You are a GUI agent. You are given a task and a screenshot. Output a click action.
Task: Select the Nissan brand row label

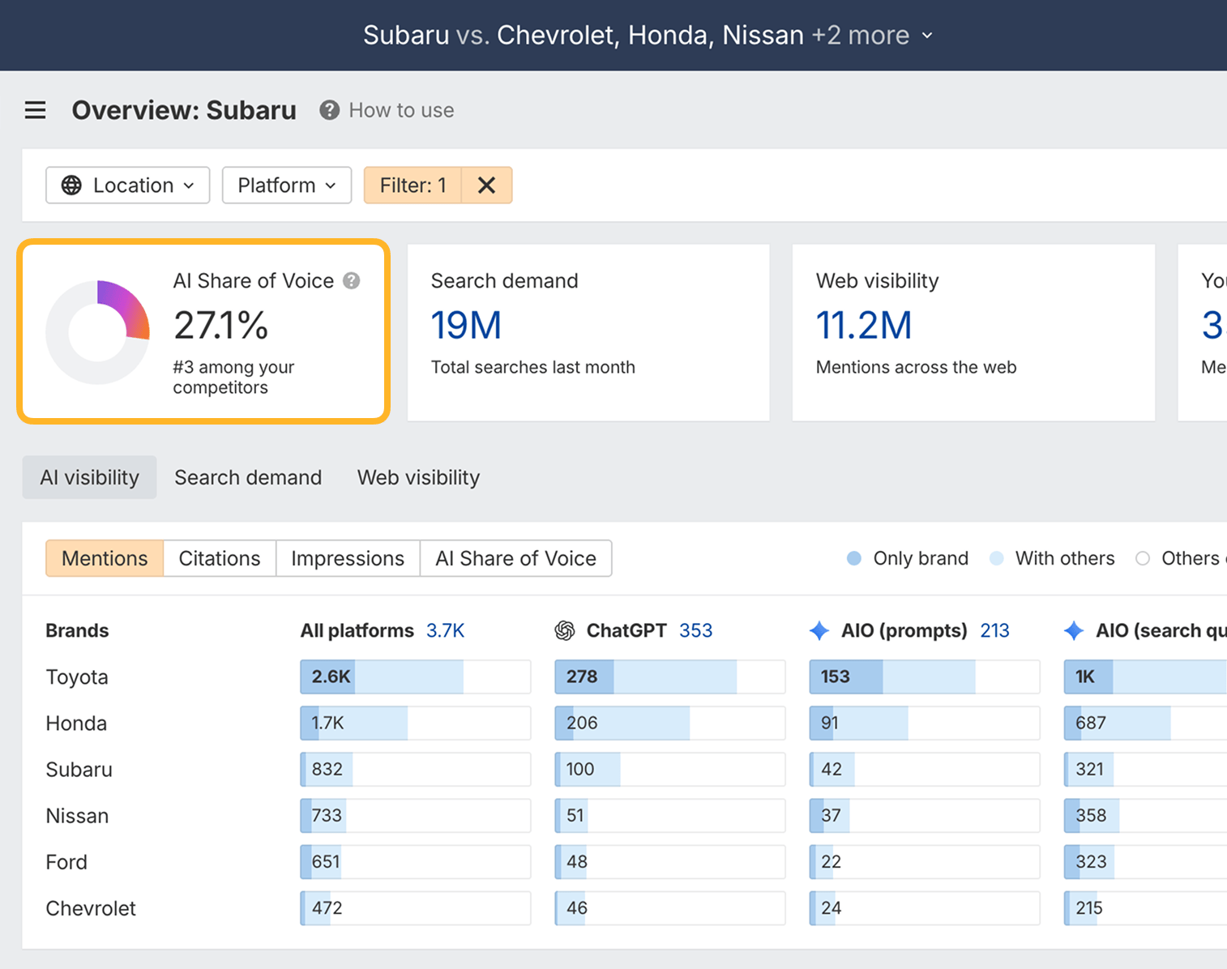pyautogui.click(x=77, y=815)
